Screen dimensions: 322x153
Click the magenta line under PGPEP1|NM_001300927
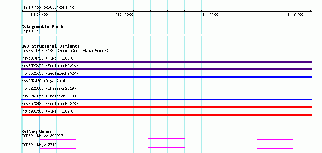coord(166,139)
